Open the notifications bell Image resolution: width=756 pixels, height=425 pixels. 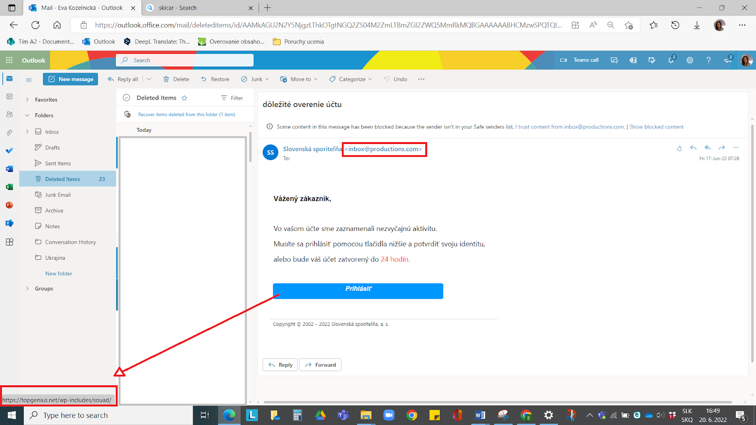click(671, 60)
